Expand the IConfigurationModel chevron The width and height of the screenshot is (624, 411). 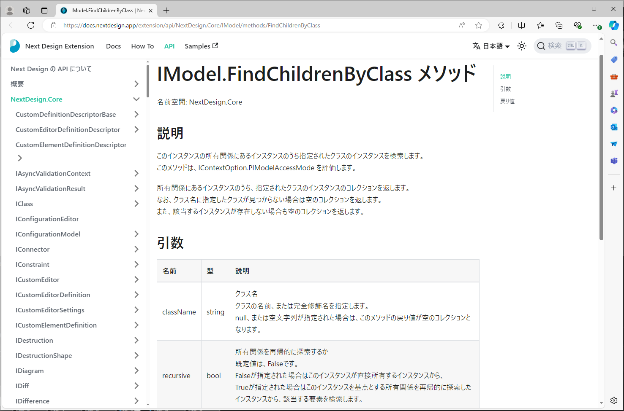(x=136, y=234)
